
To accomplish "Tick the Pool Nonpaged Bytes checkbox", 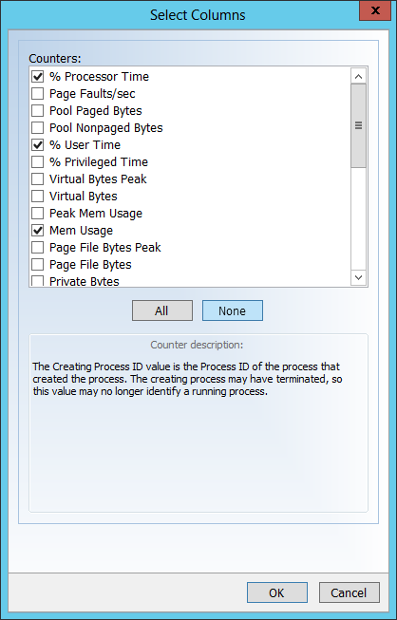I will 38,128.
